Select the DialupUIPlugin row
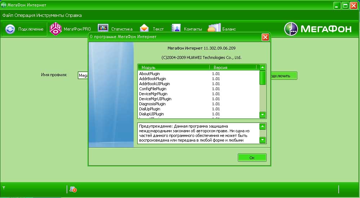 [x=198, y=114]
